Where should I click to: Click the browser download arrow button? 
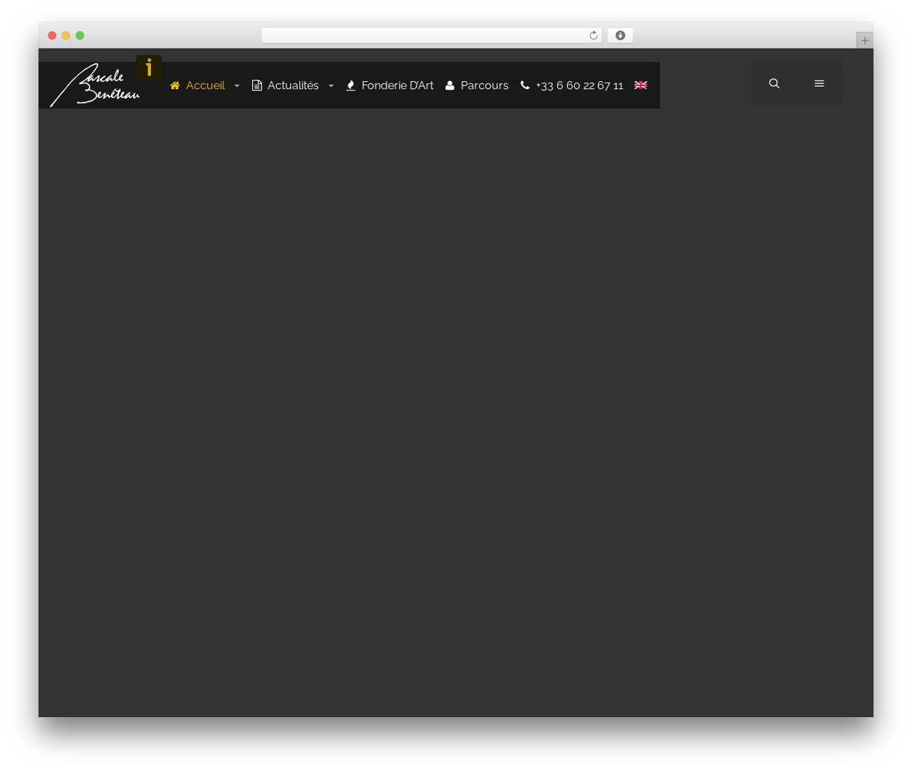click(620, 36)
